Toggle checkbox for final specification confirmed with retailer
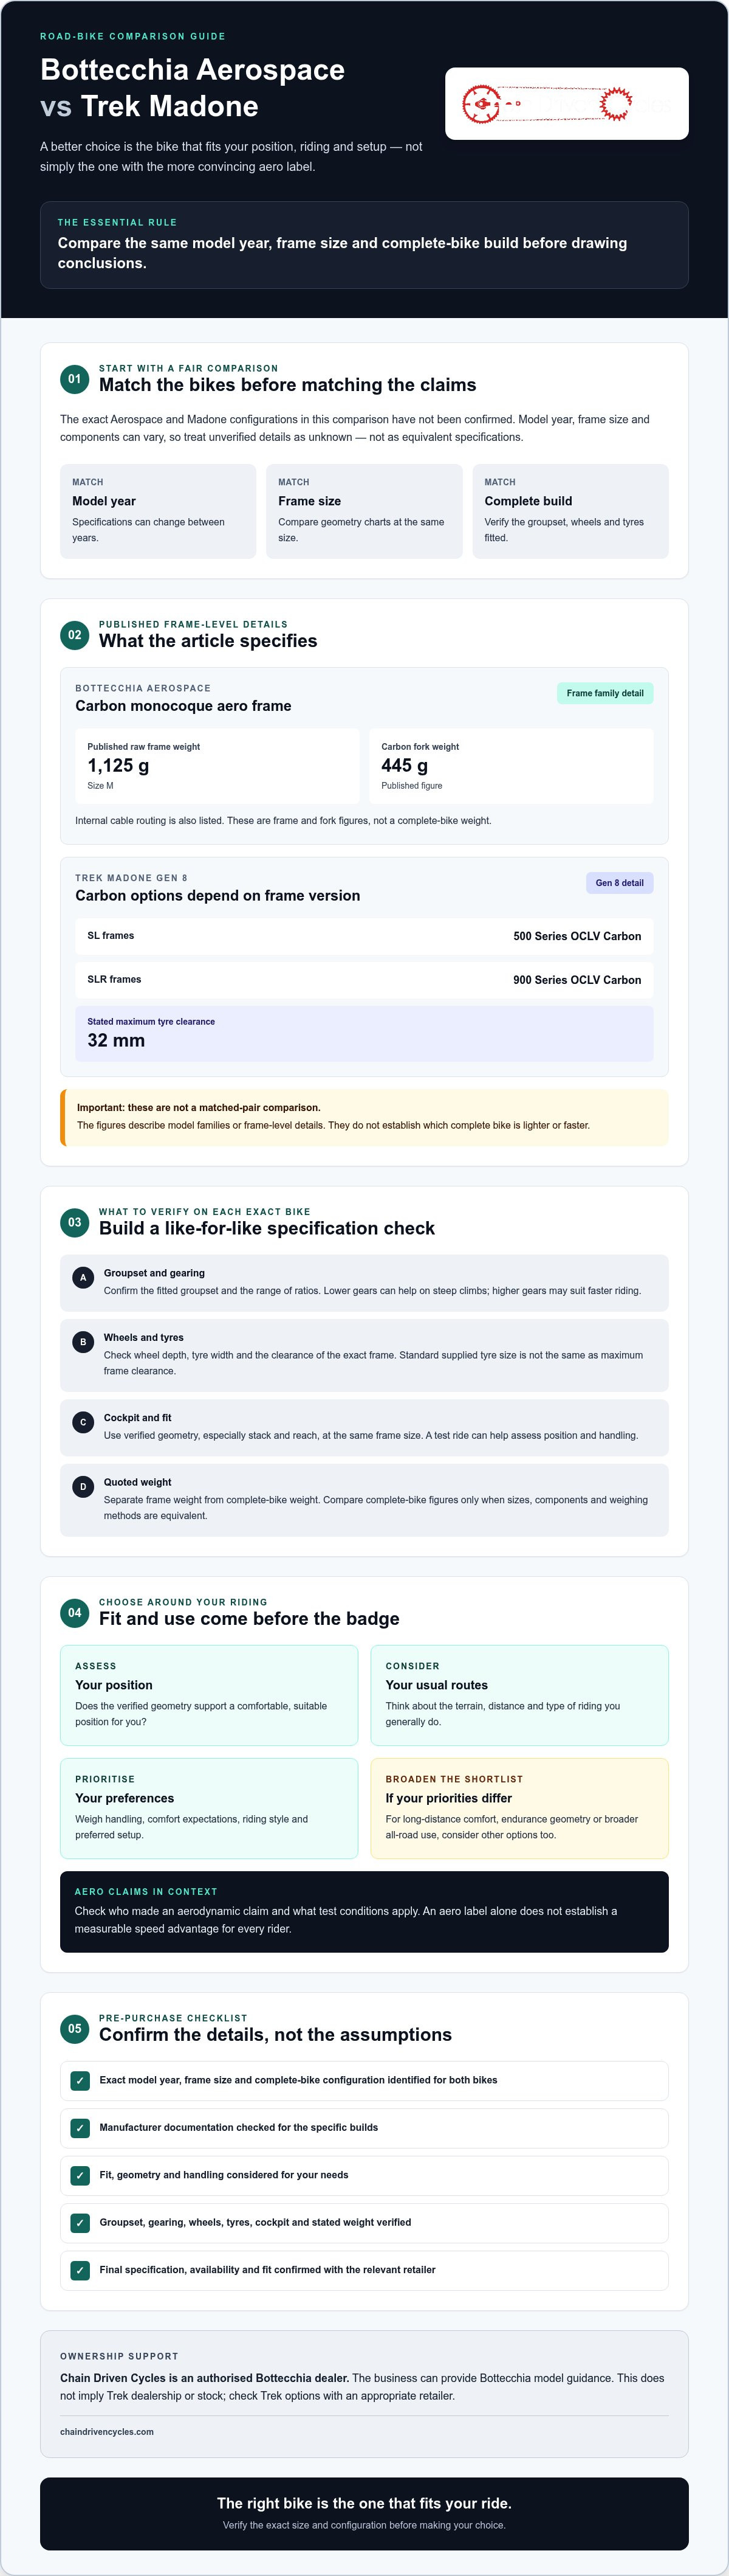The width and height of the screenshot is (729, 2576). point(80,2270)
